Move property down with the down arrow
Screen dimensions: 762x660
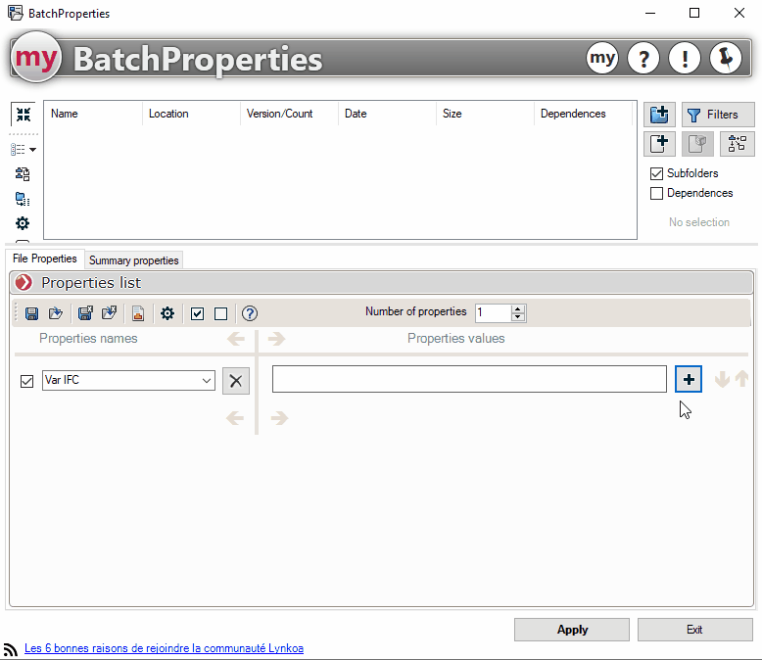pyautogui.click(x=722, y=379)
